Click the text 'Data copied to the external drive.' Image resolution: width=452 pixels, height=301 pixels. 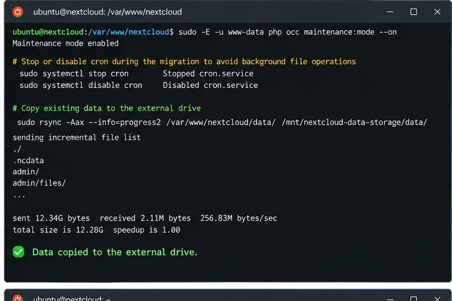click(115, 252)
